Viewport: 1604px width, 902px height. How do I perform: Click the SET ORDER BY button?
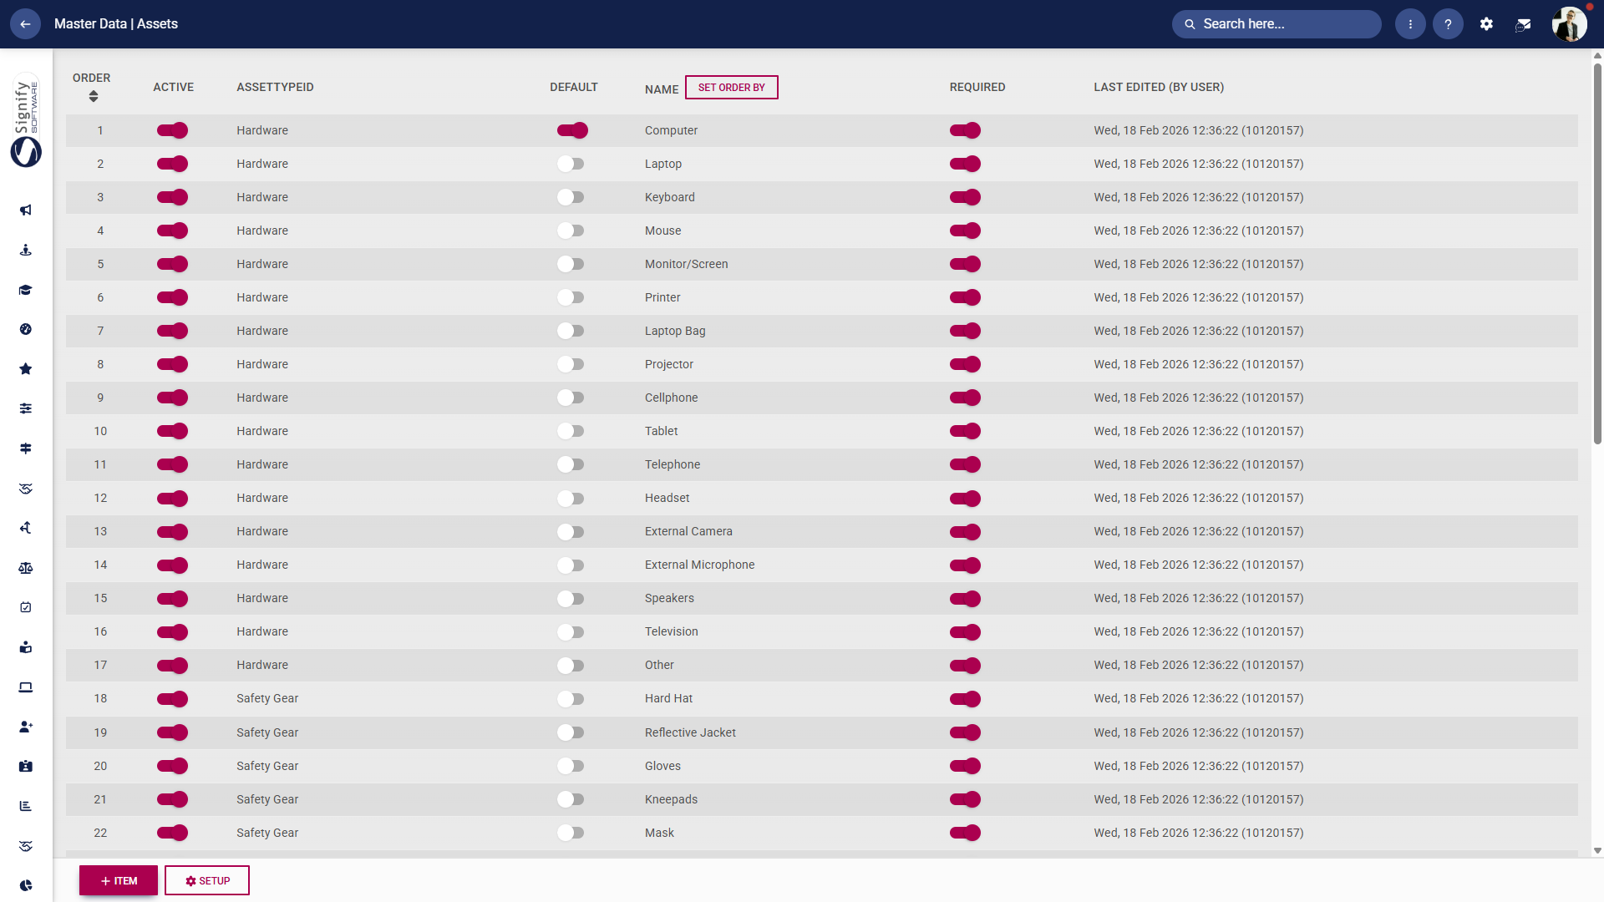click(x=732, y=87)
